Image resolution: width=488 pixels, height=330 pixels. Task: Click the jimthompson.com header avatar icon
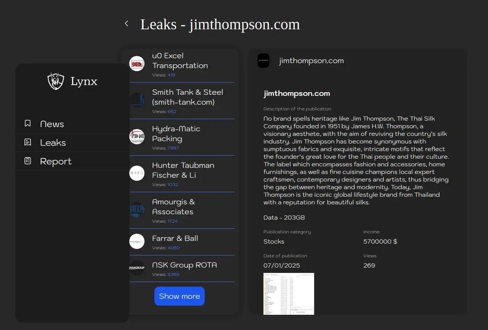click(263, 61)
